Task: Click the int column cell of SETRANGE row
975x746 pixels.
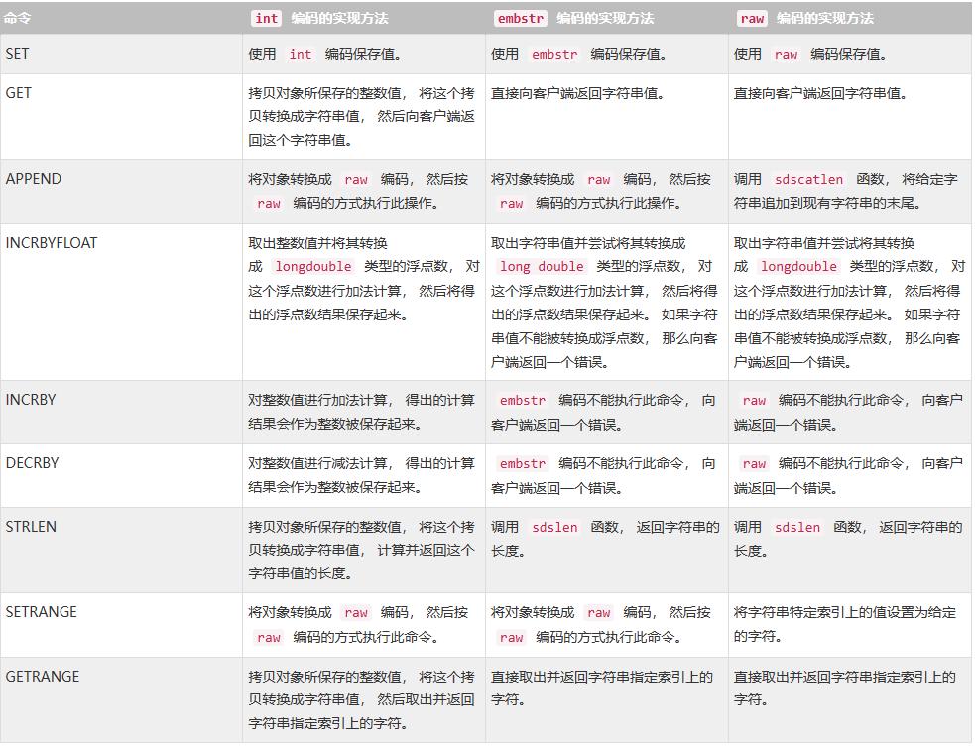Action: (364, 624)
